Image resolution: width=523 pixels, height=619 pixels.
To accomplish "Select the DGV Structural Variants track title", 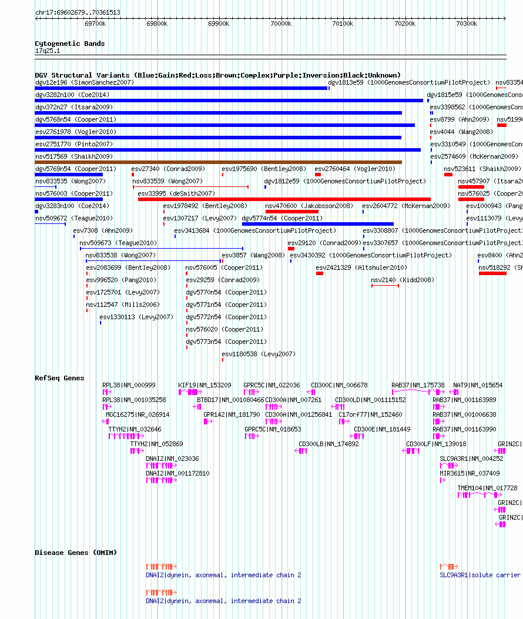I will point(218,75).
